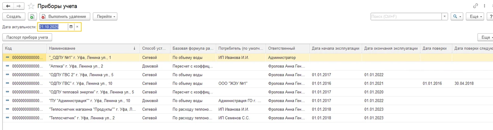Click the Дата окончания эксплуатации column header
The image size is (493, 130).
pos(391,48)
